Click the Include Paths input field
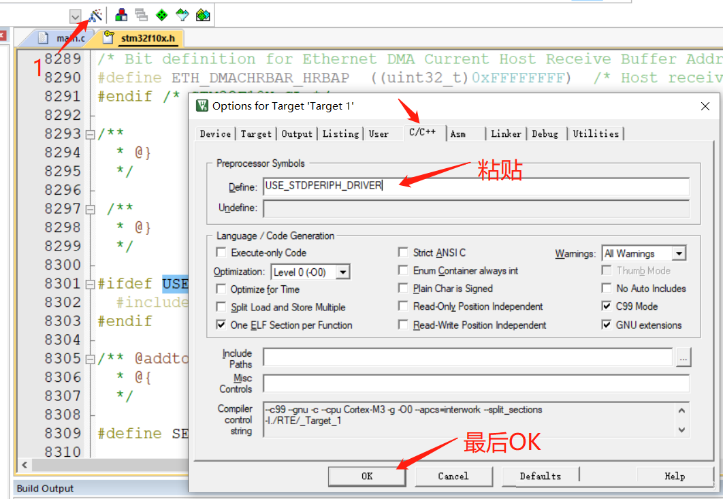This screenshot has width=723, height=499. coord(468,357)
